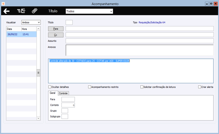This screenshot has width=219, height=134.
Task: Close the Acompanhamento window
Action: (216, 4)
